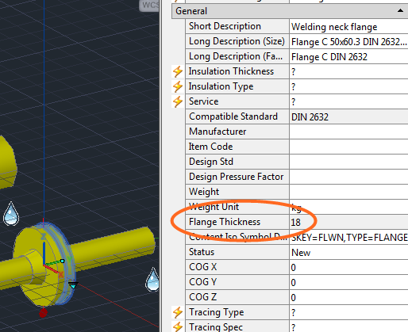The width and height of the screenshot is (408, 332).
Task: Click the cyan triangle grip below flange
Action: click(x=73, y=285)
